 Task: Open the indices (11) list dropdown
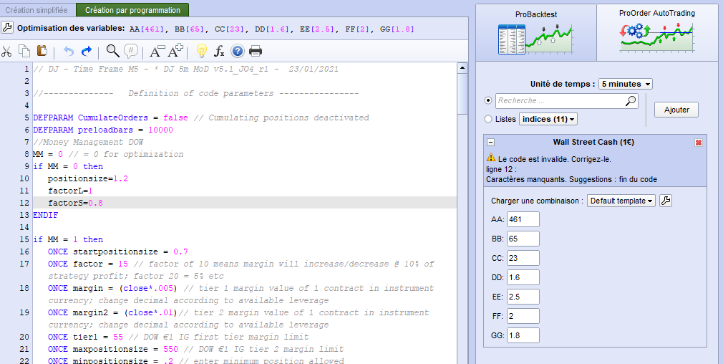point(548,119)
